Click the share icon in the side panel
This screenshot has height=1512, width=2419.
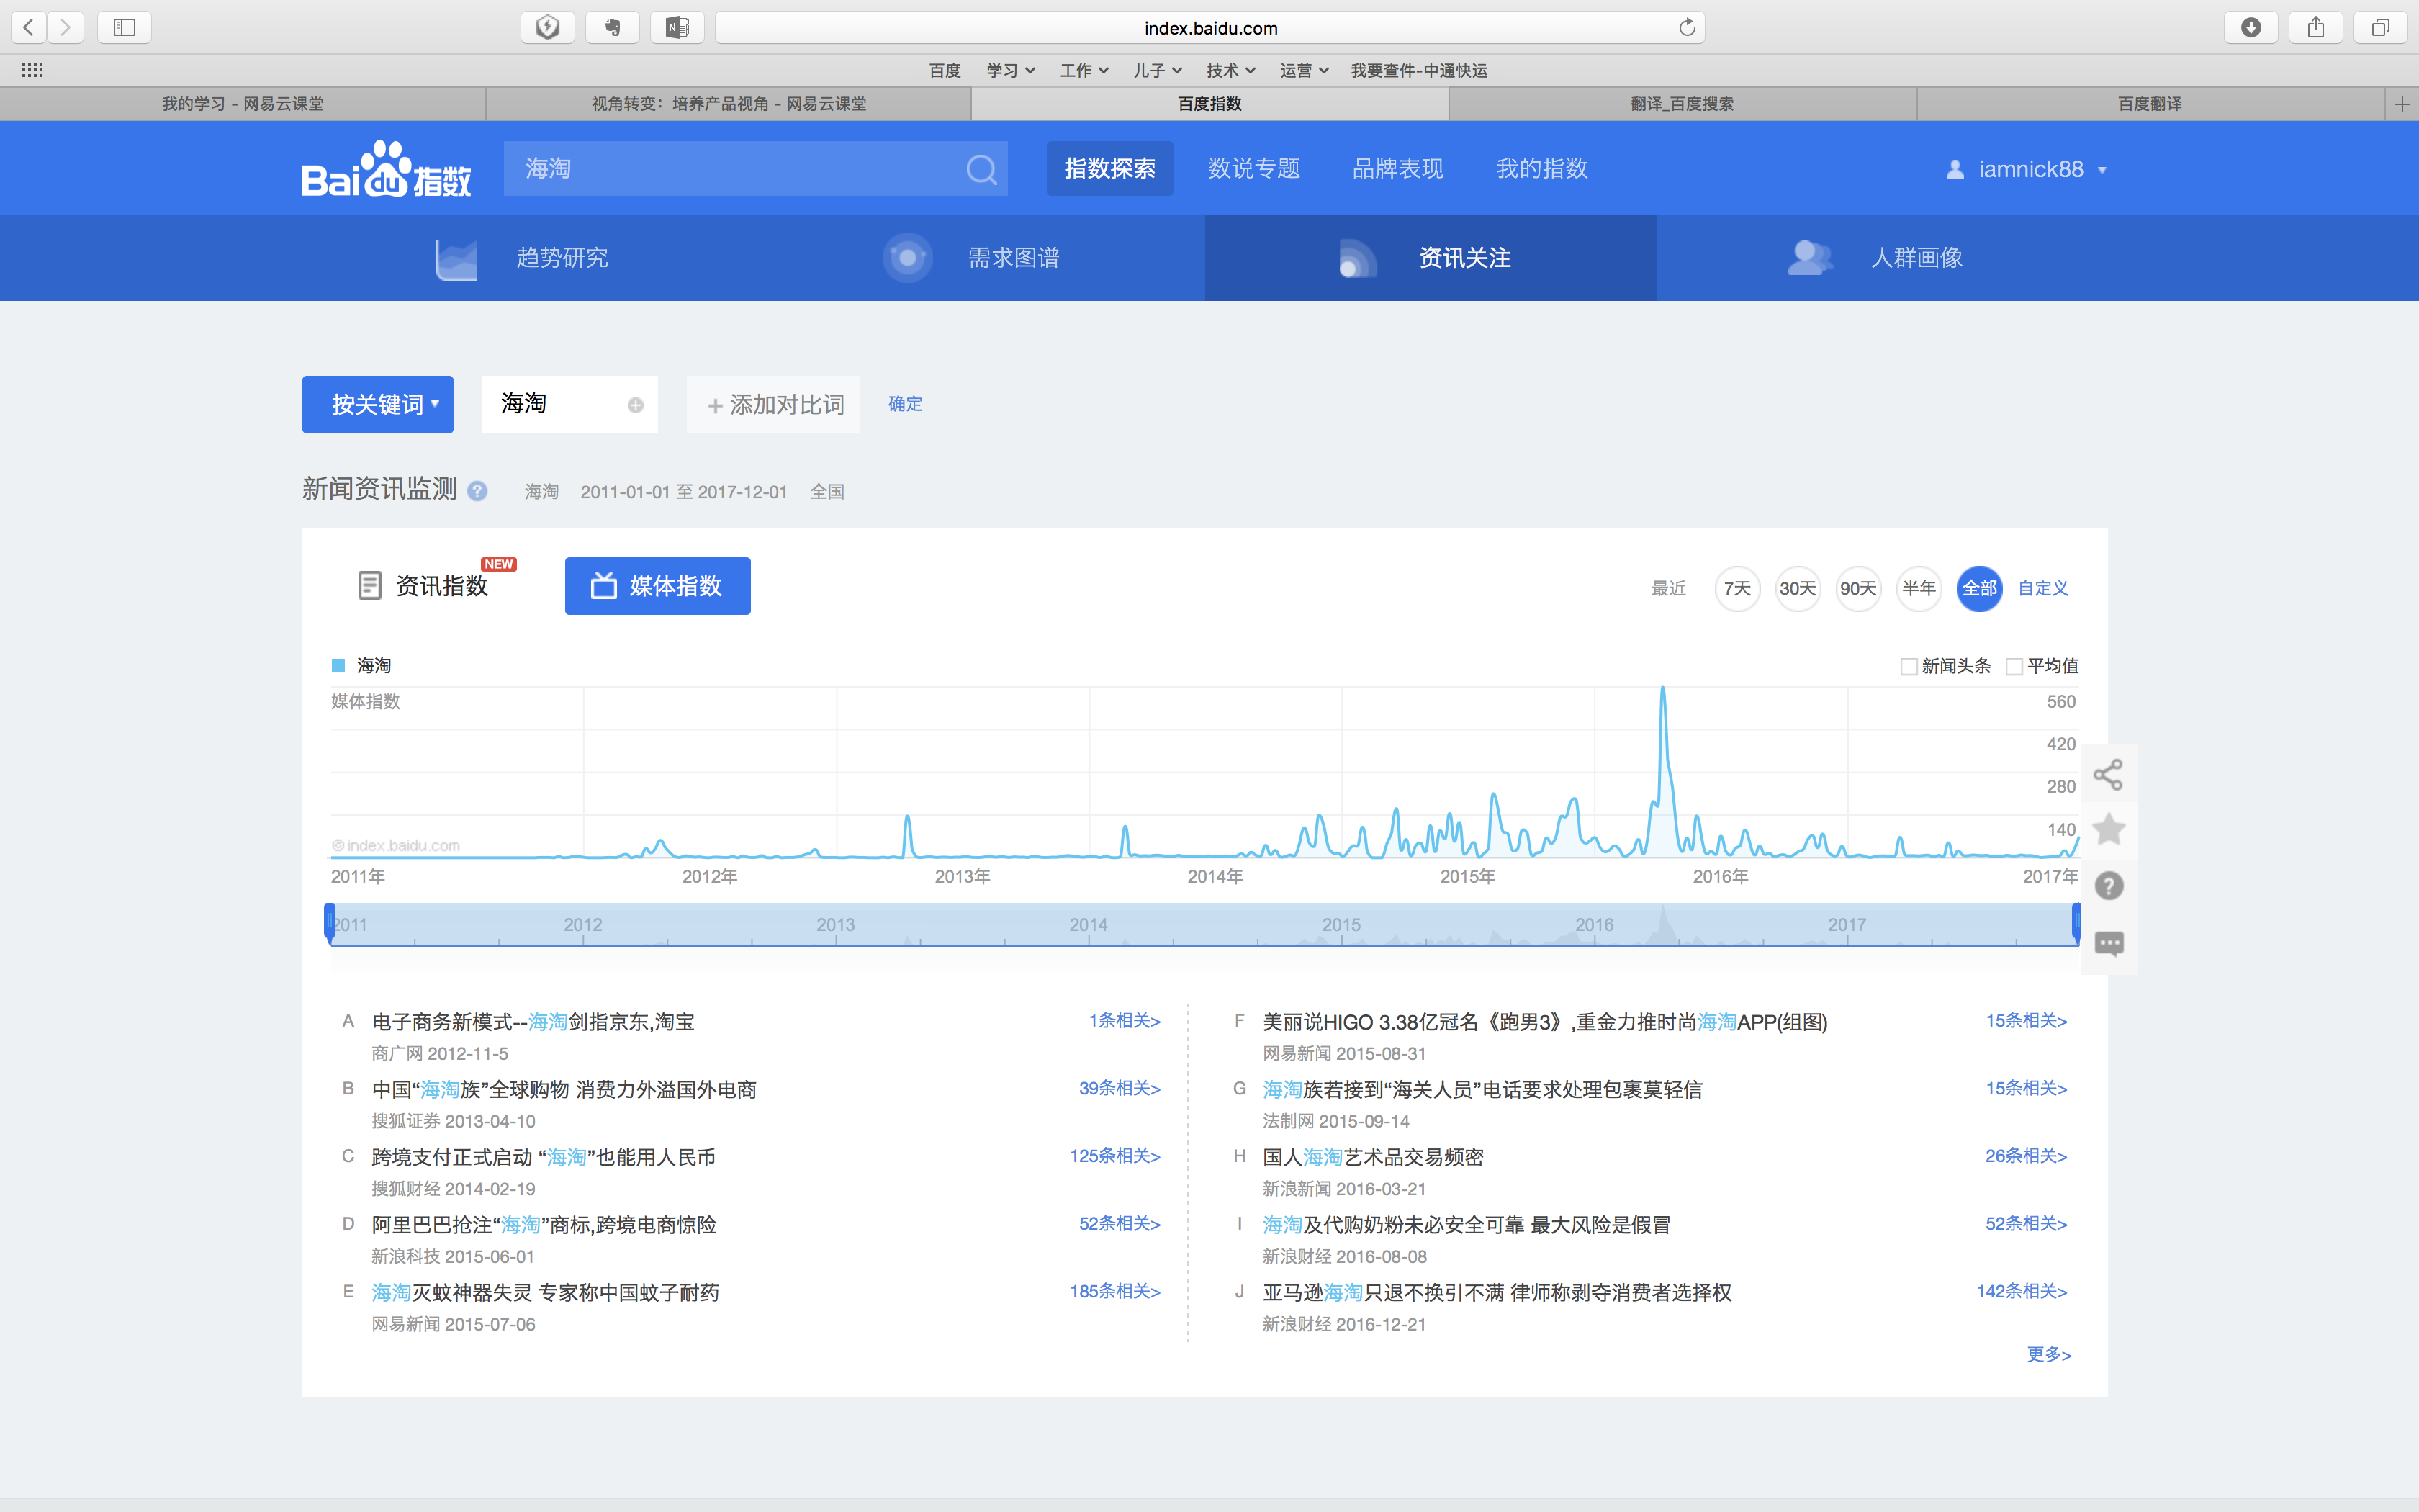tap(2108, 774)
